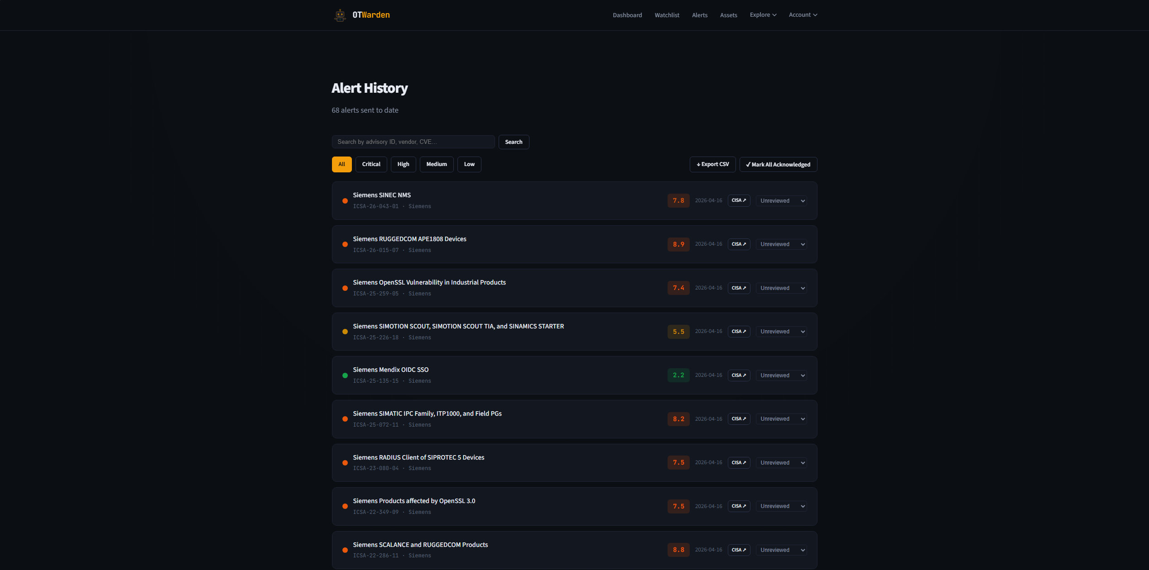Screen dimensions: 1149x570
Task: Open status dropdown for OpenSSL Vulnerability in Industrial Products
Action: pos(781,288)
